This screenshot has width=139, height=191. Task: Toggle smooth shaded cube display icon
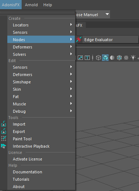tap(105, 58)
